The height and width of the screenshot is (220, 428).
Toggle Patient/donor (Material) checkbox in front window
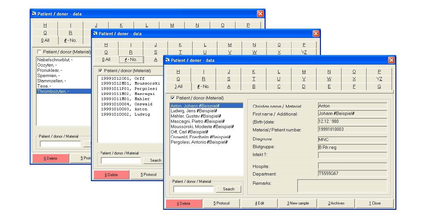click(173, 98)
